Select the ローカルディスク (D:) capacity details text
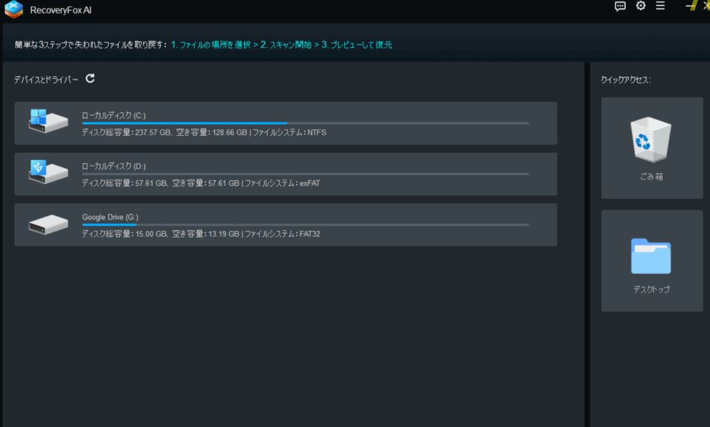The width and height of the screenshot is (710, 427). click(201, 183)
